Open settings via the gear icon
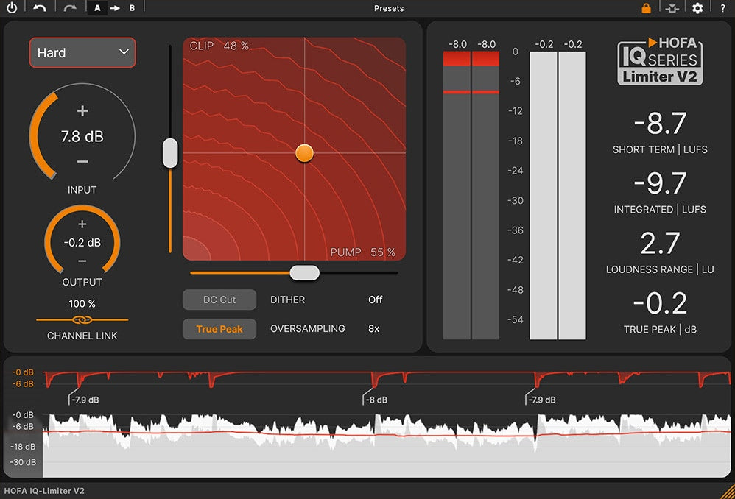Viewport: 735px width, 499px height. (697, 8)
